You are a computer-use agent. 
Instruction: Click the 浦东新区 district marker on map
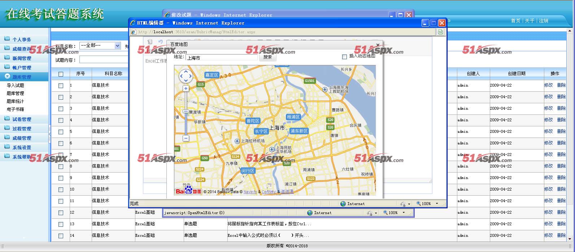(299, 131)
